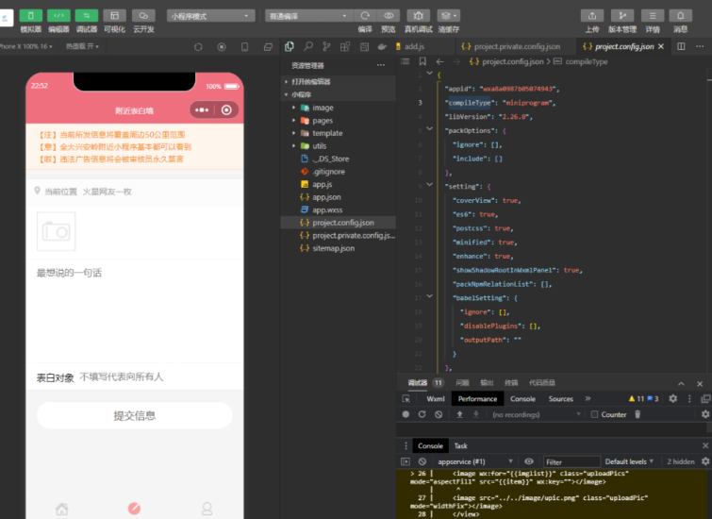The height and width of the screenshot is (519, 712).
Task: Toggle the editor panel (编辑器) button
Action: point(58,16)
